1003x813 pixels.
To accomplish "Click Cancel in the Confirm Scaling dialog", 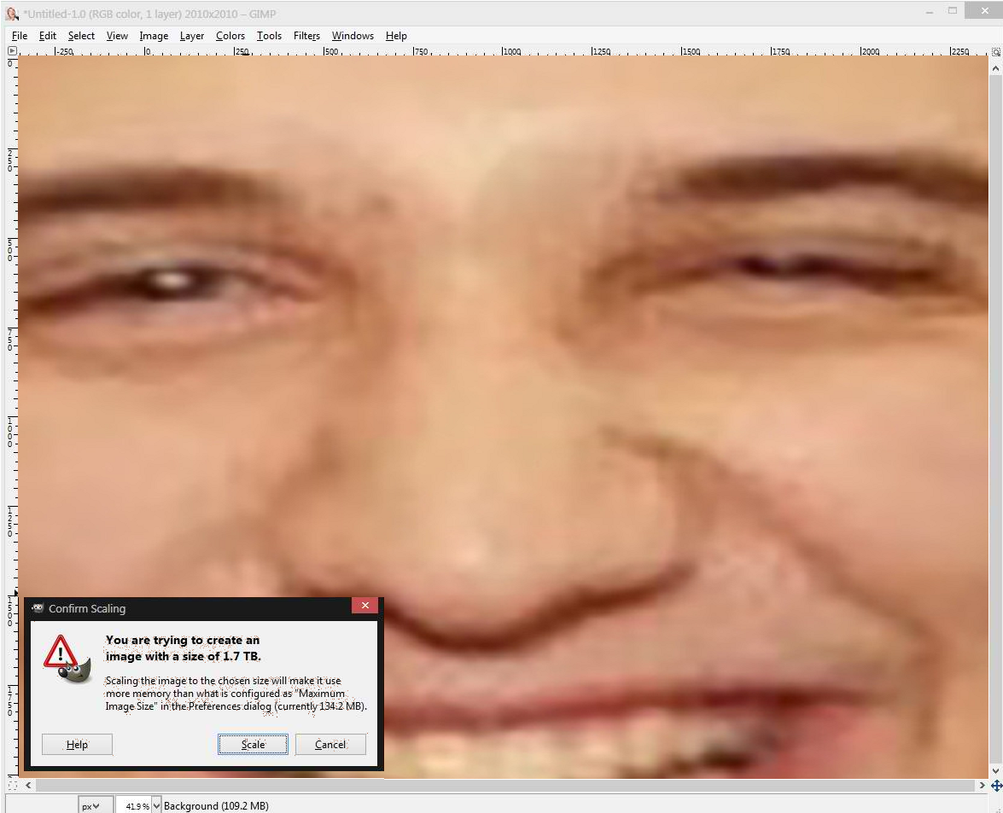I will [330, 744].
